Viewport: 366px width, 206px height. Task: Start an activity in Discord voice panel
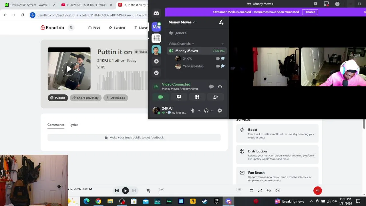[197, 97]
